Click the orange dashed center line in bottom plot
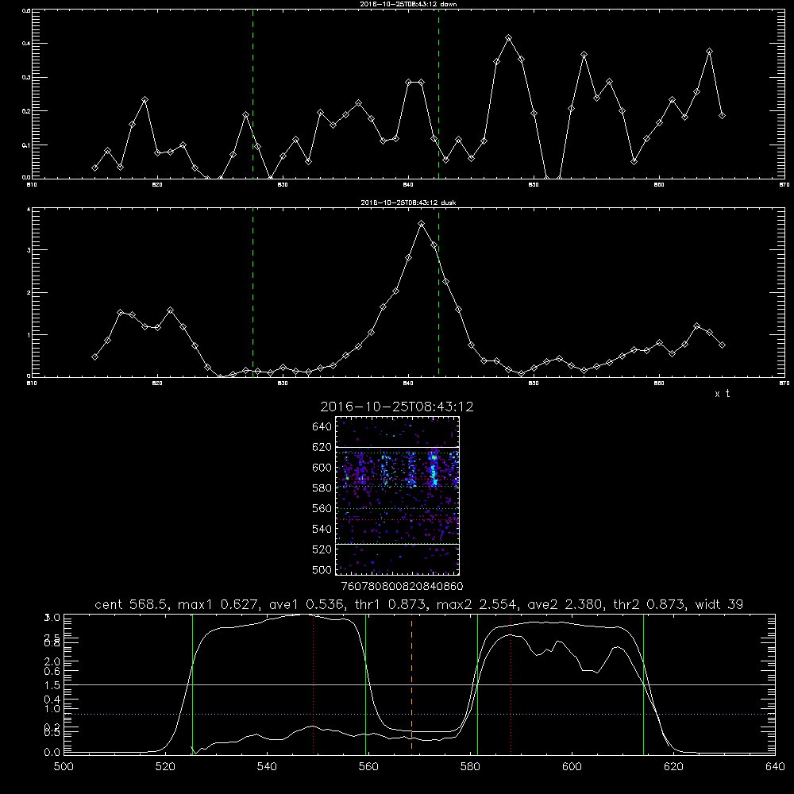 (x=411, y=684)
